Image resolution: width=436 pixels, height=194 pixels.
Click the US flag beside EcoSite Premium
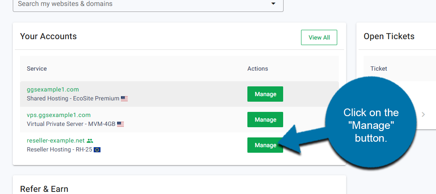pyautogui.click(x=124, y=99)
